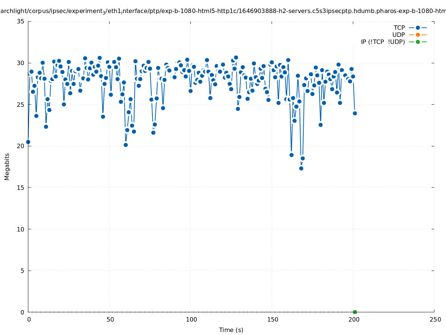Click the 20 tick label on the y-axis
Viewport: 446px width, 335px height.
(20, 146)
